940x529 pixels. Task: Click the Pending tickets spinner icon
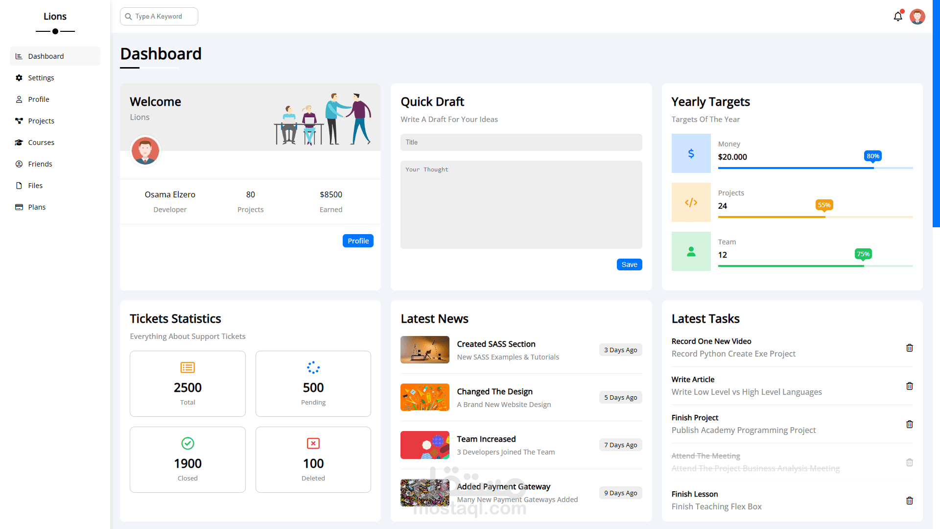pyautogui.click(x=313, y=367)
